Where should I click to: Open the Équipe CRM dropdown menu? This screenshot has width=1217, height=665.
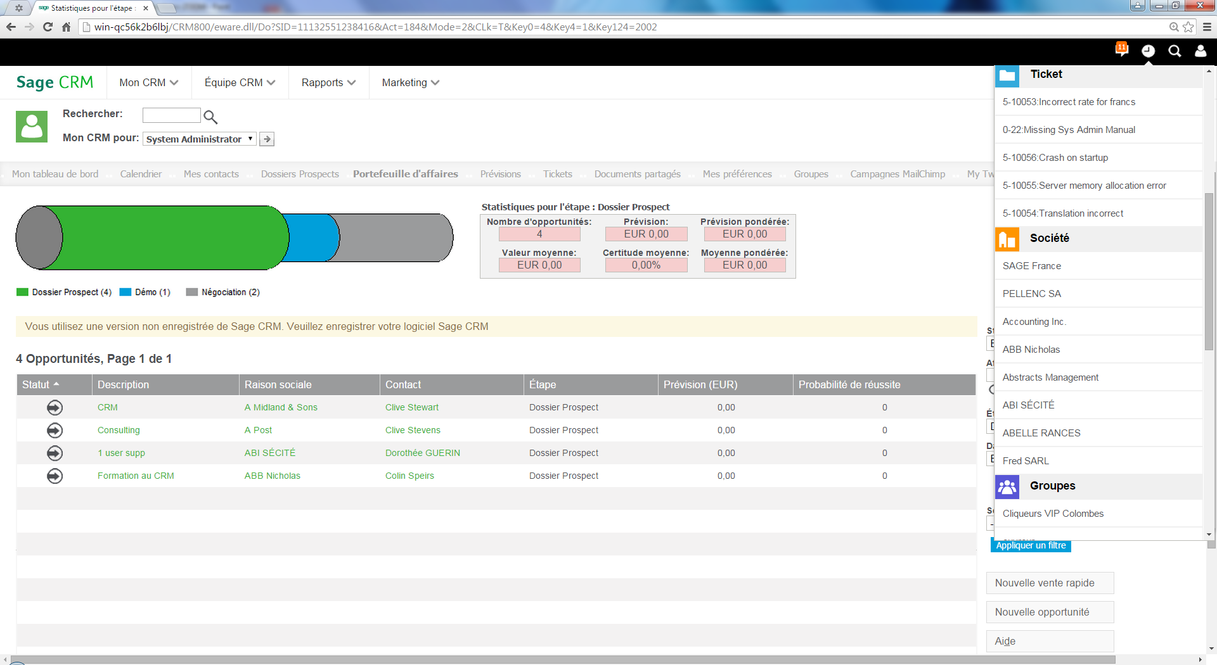coord(240,82)
